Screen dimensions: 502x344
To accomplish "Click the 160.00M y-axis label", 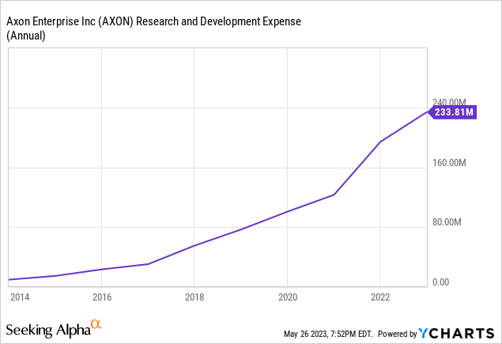I will [x=449, y=163].
